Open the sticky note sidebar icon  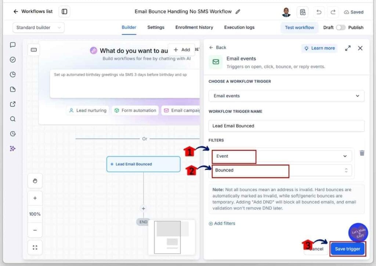(13, 90)
